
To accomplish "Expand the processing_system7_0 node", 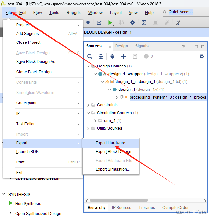I will [x=117, y=97].
